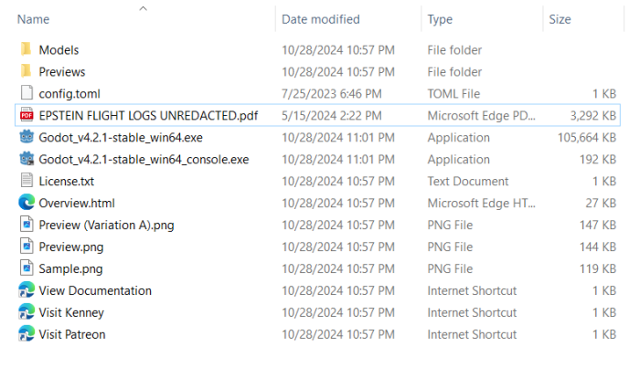Image resolution: width=640 pixels, height=367 pixels.
Task: Click the Models folder icon
Action: pos(26,50)
